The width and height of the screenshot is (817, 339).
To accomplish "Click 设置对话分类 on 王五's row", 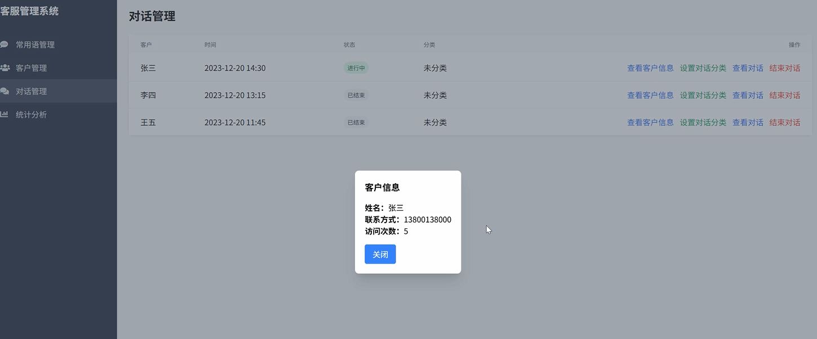I will [703, 122].
